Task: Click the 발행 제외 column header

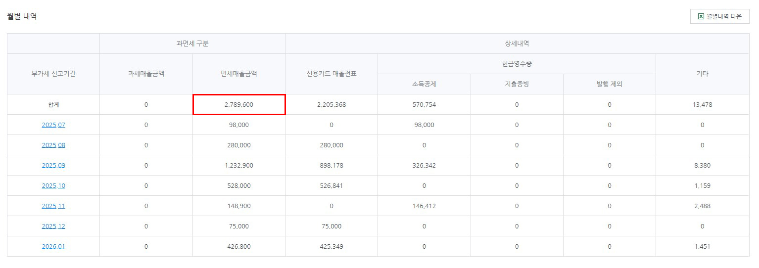Action: coord(610,84)
